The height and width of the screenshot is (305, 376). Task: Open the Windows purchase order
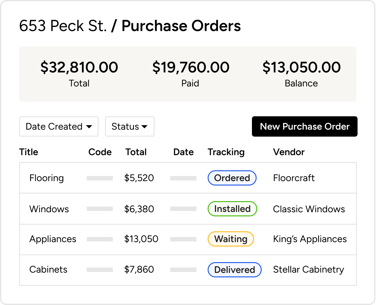pyautogui.click(x=49, y=209)
